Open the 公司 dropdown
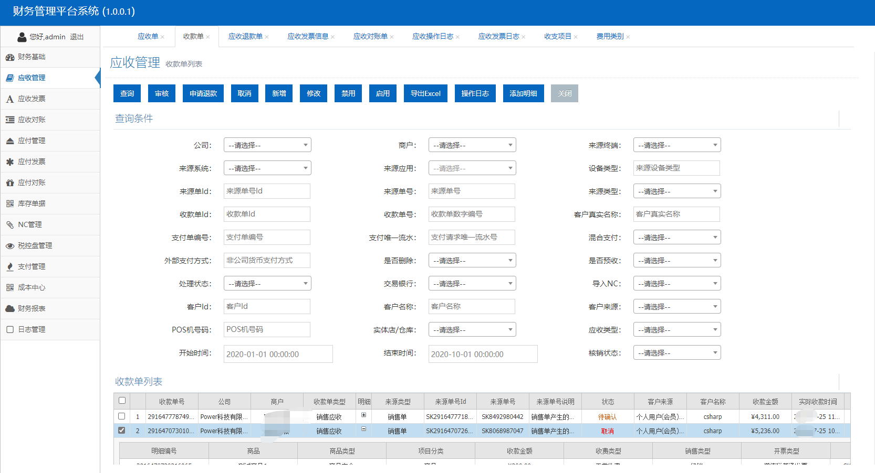This screenshot has width=875, height=473. point(267,145)
